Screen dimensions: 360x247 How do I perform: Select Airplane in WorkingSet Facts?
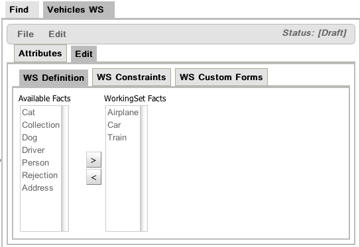tap(123, 113)
